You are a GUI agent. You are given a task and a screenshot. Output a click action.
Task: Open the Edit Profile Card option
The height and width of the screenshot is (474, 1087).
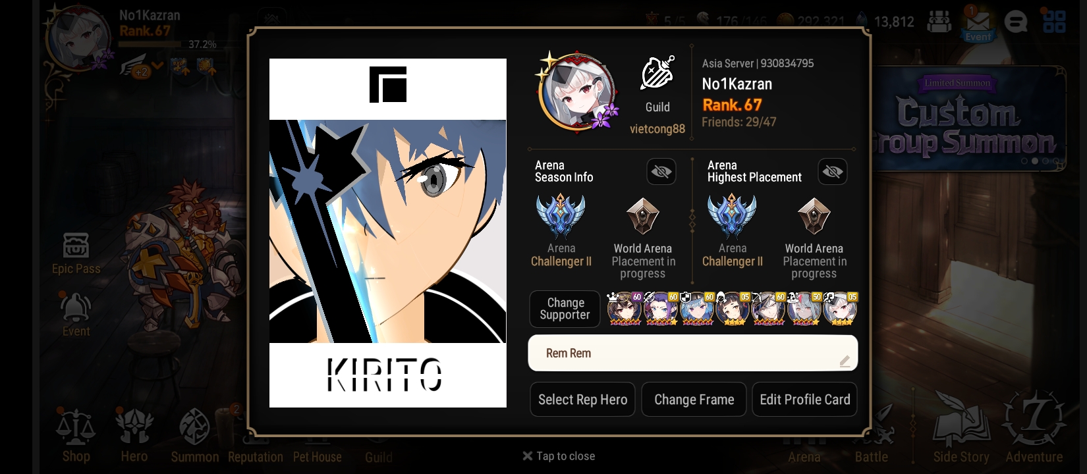tap(804, 400)
